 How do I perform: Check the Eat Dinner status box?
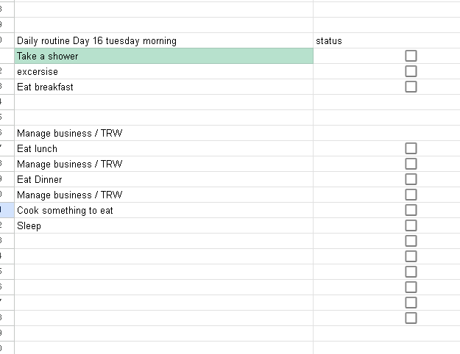coord(411,179)
